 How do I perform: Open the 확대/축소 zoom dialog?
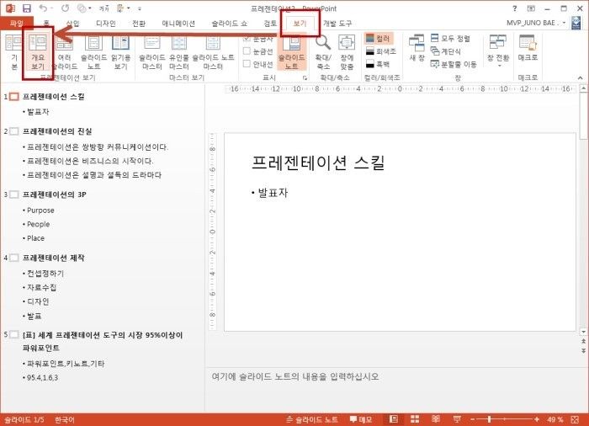323,52
